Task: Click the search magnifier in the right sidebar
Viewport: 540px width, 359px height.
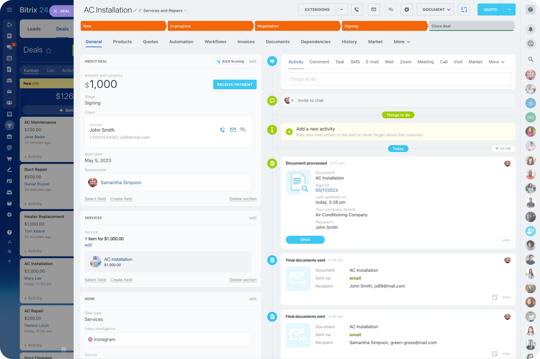Action: click(530, 59)
